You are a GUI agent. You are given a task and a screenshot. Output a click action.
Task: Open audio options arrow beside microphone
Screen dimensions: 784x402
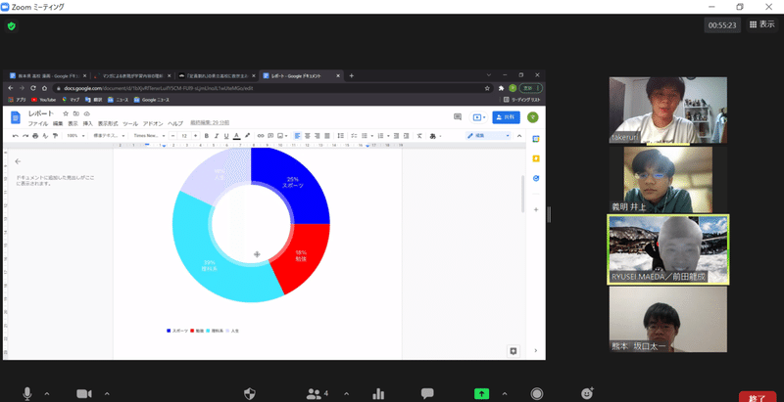point(47,394)
